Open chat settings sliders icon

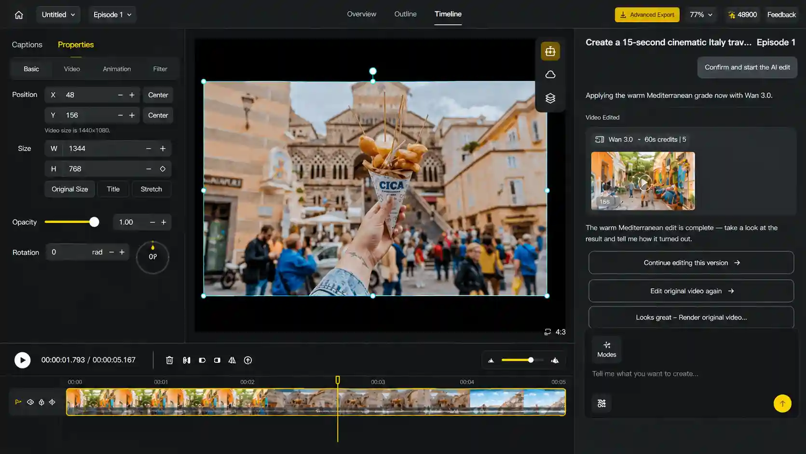pos(601,403)
